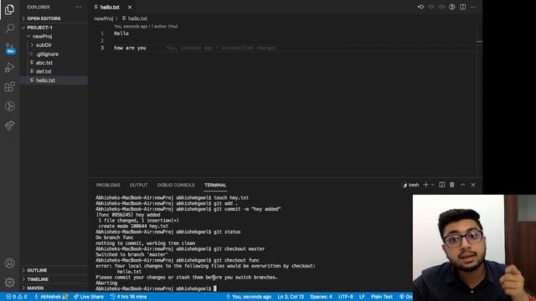Close the terminal panel
The image size is (536, 301).
tap(473, 185)
